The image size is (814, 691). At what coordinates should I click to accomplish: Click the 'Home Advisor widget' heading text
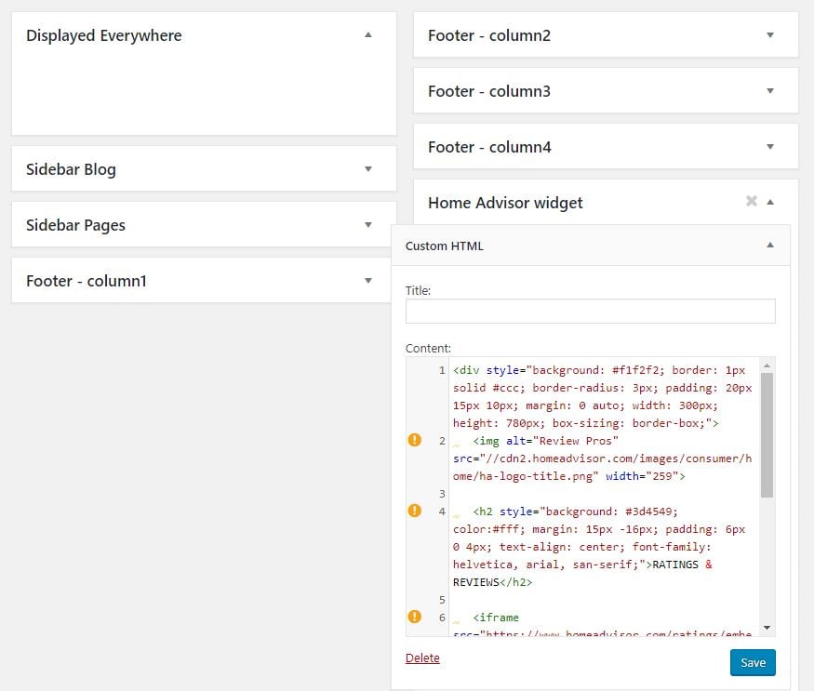pos(505,203)
